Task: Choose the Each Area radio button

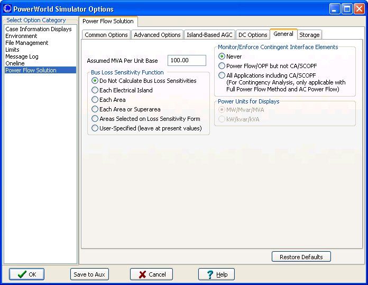Action: pyautogui.click(x=108, y=100)
